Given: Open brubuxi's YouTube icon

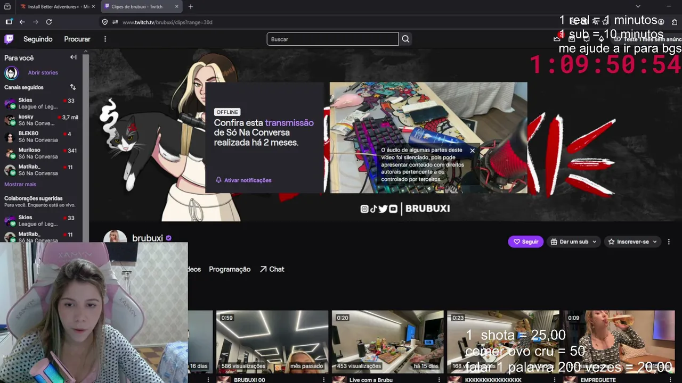Looking at the screenshot, I should [393, 209].
